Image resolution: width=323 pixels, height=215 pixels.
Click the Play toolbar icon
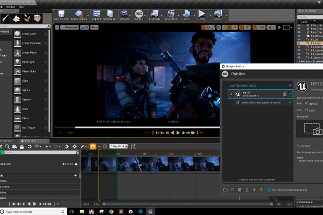pyautogui.click(x=202, y=14)
